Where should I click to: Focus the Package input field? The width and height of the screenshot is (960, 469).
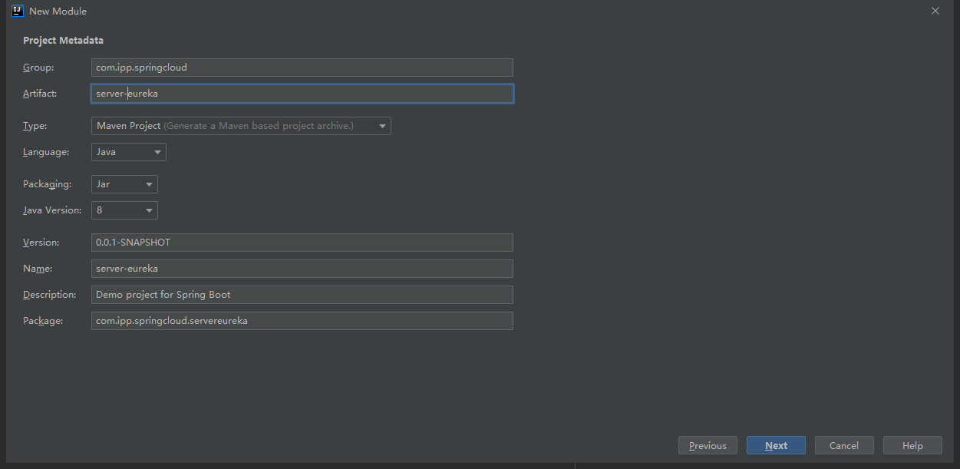(x=302, y=321)
